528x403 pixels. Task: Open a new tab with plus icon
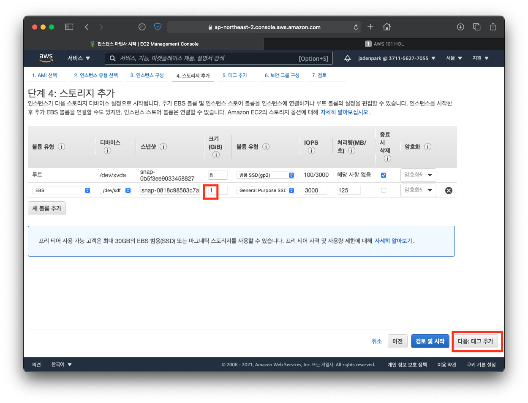pyautogui.click(x=370, y=27)
